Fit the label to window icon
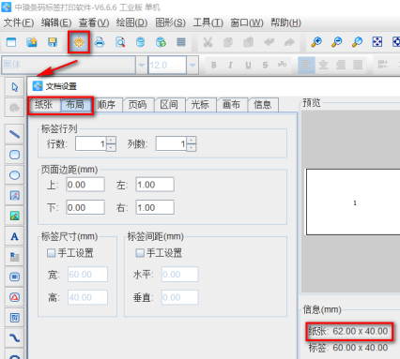This screenshot has width=400, height=359. (377, 42)
